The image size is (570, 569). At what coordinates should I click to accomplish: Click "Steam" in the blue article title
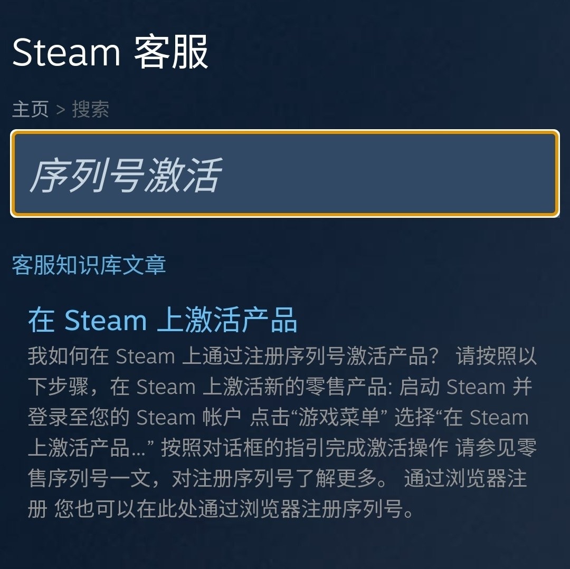[105, 320]
